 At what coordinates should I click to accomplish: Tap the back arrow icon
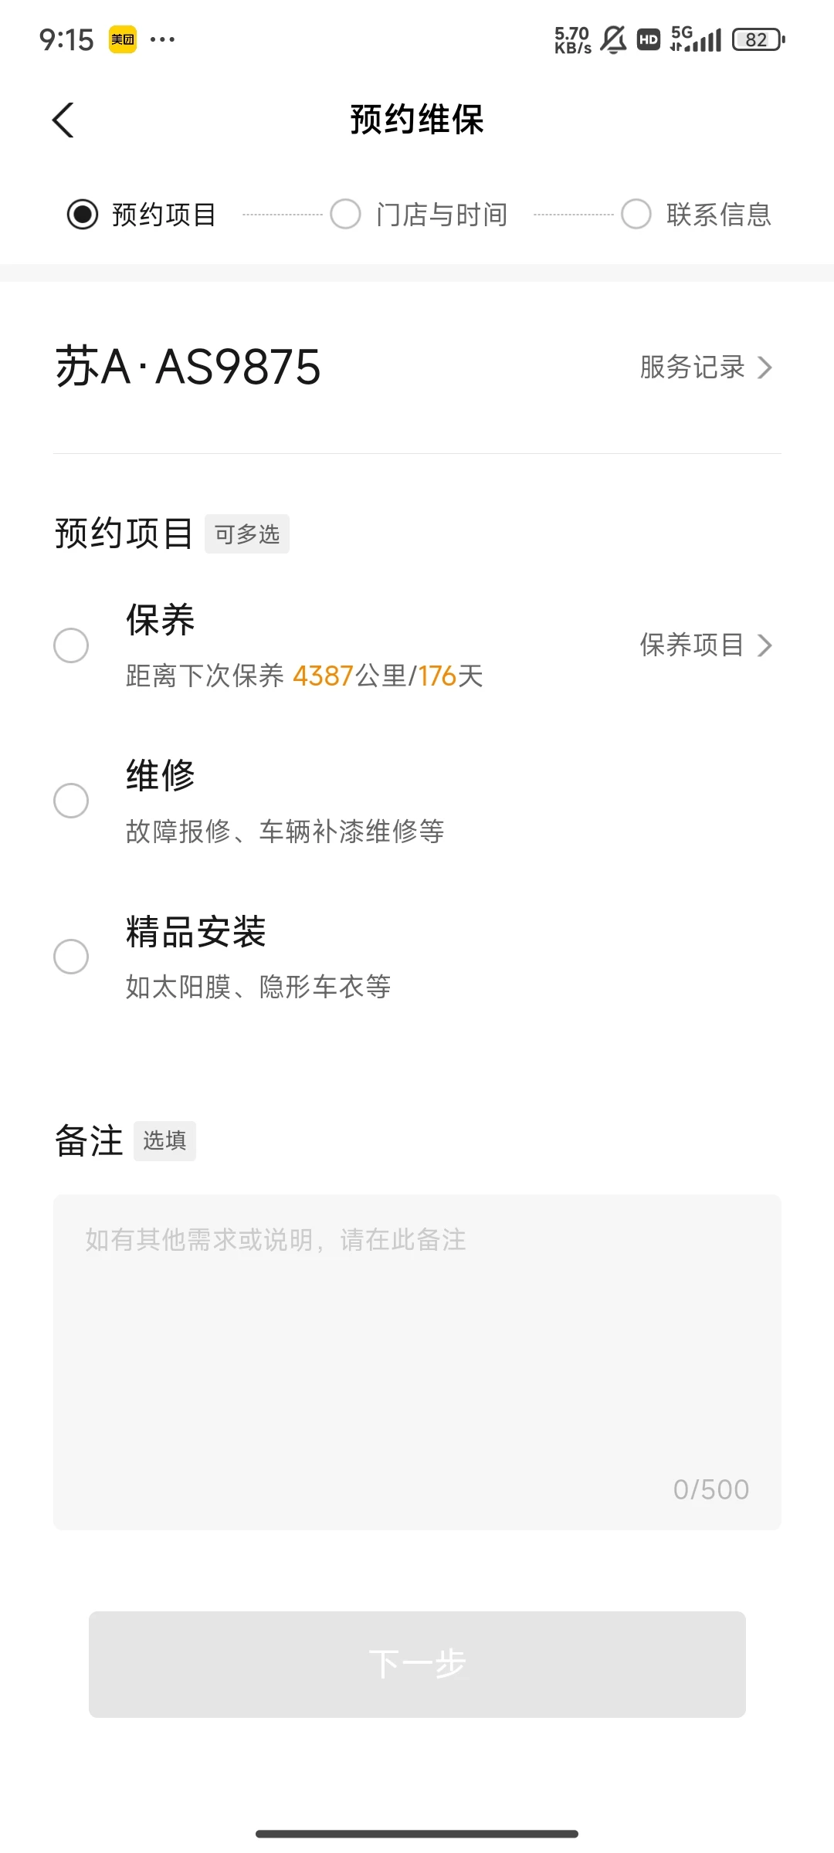(x=63, y=120)
